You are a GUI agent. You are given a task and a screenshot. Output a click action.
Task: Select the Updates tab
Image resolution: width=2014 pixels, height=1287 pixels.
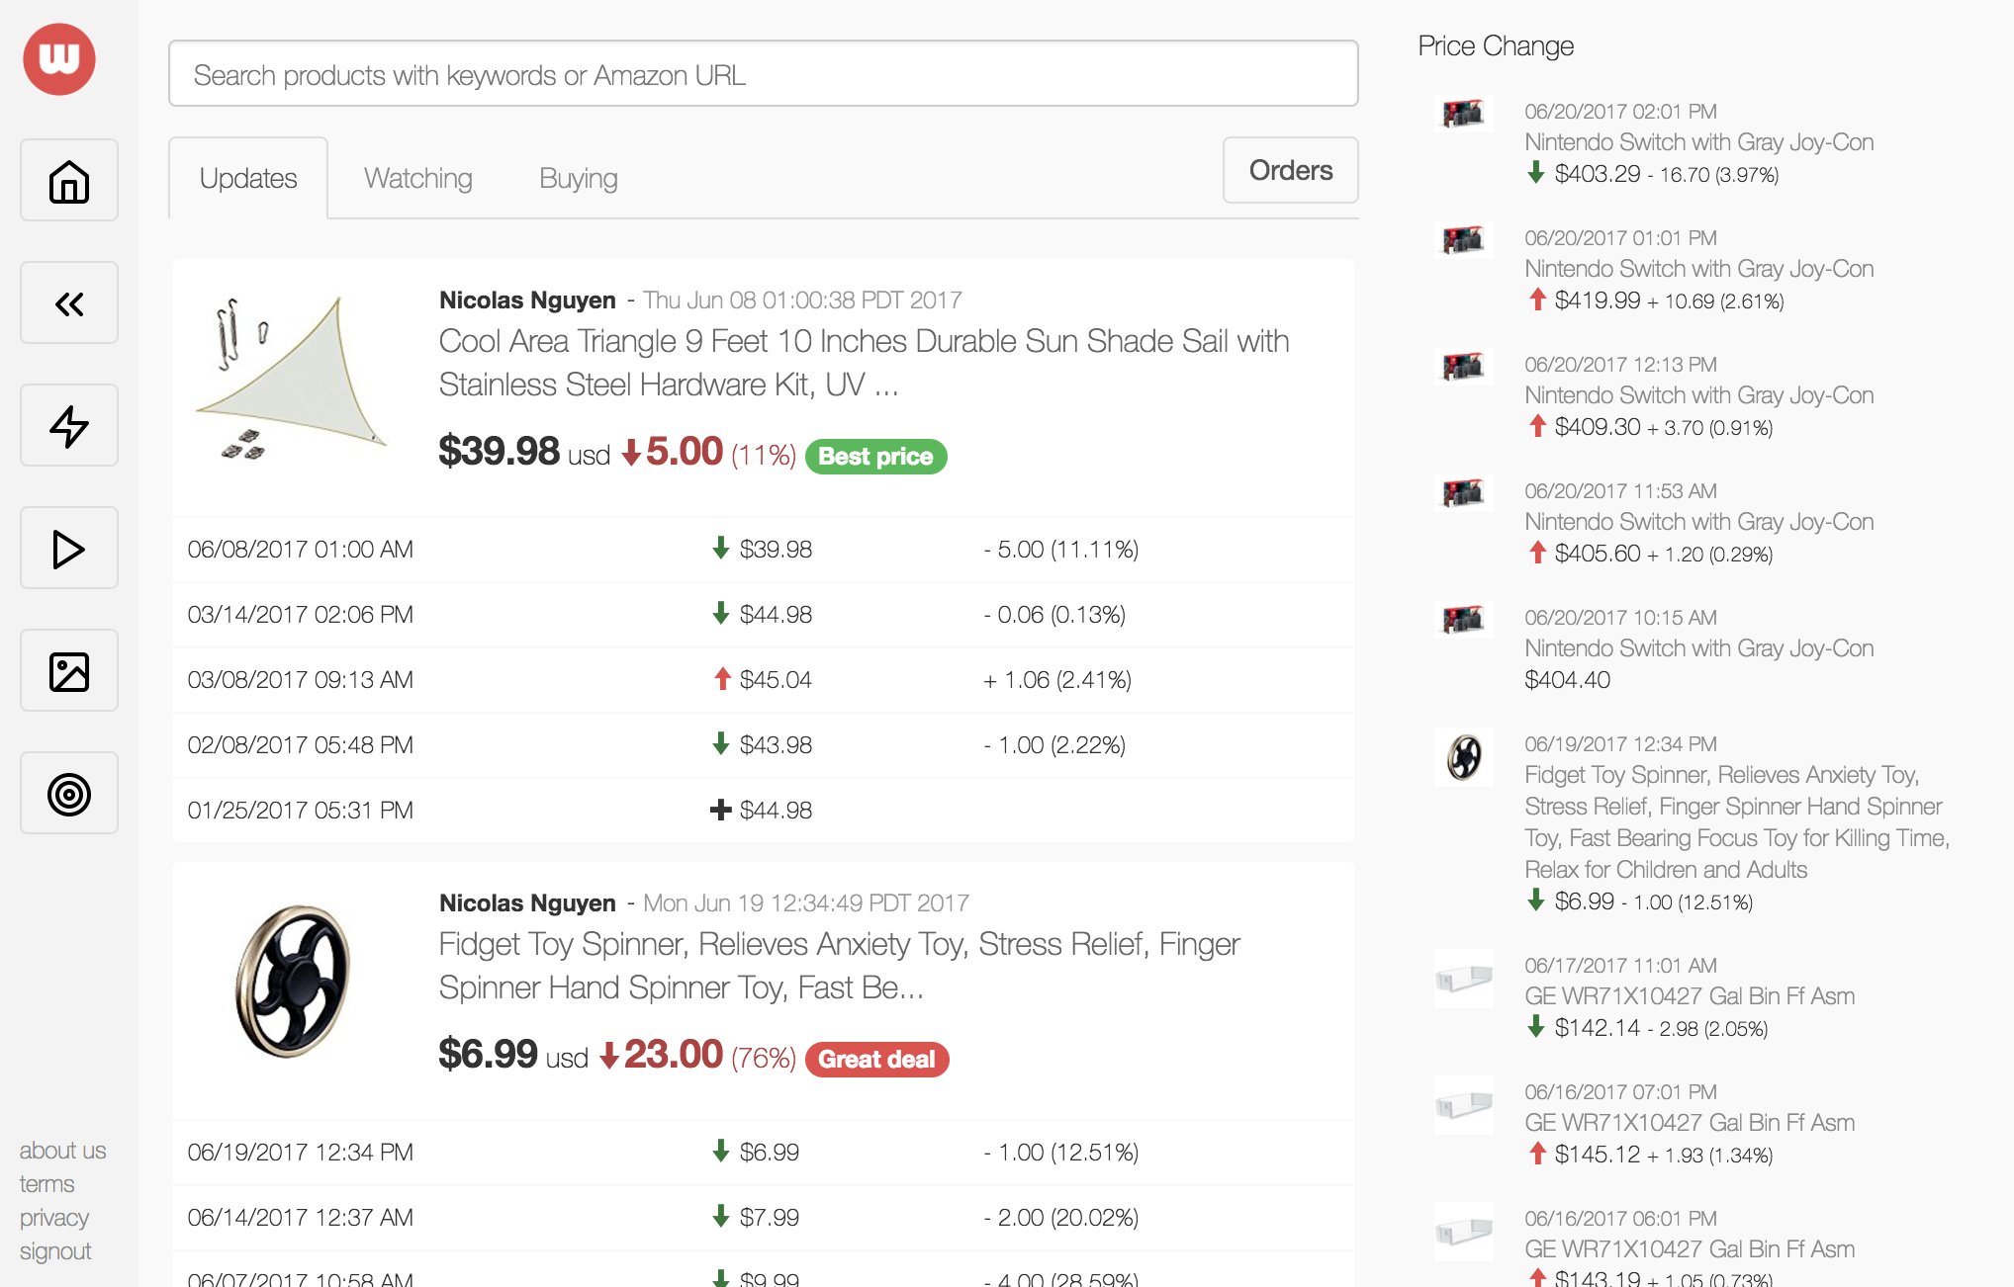(x=248, y=178)
